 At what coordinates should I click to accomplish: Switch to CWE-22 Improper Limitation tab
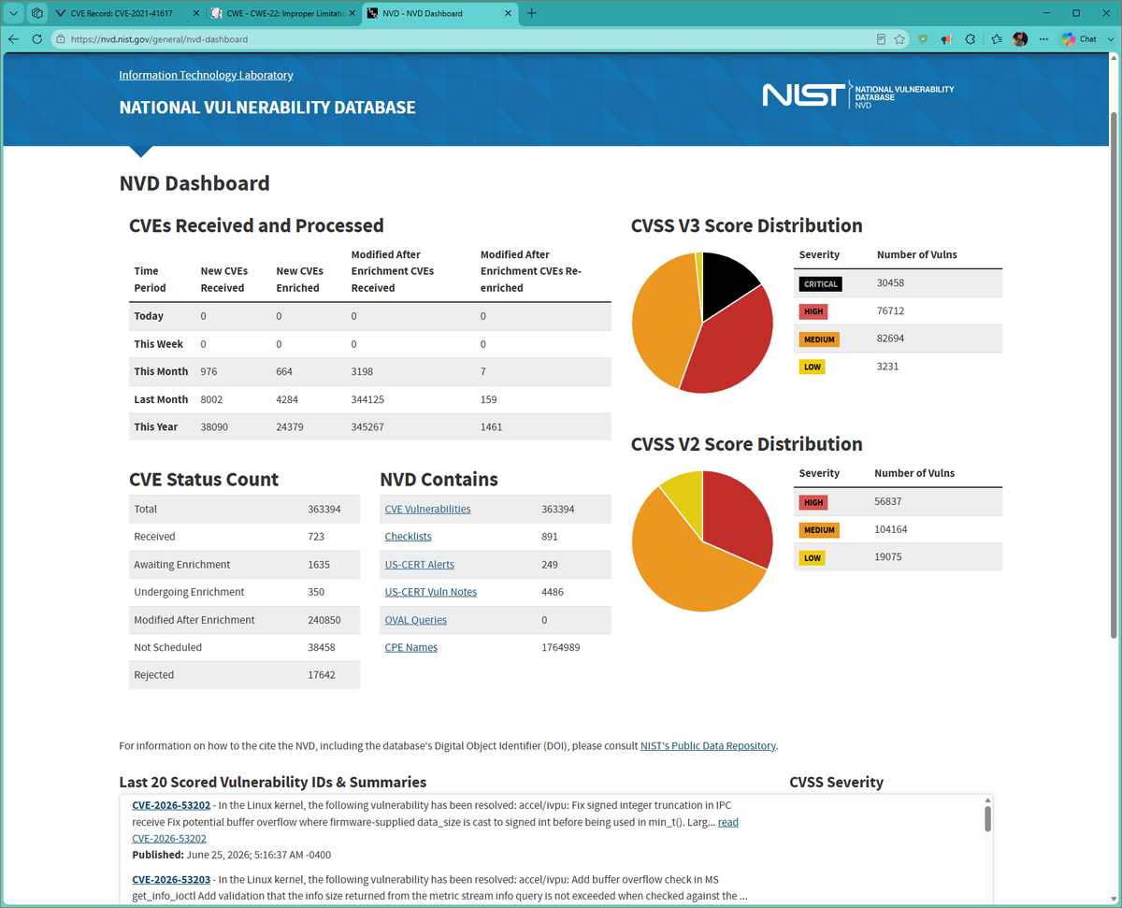point(281,13)
